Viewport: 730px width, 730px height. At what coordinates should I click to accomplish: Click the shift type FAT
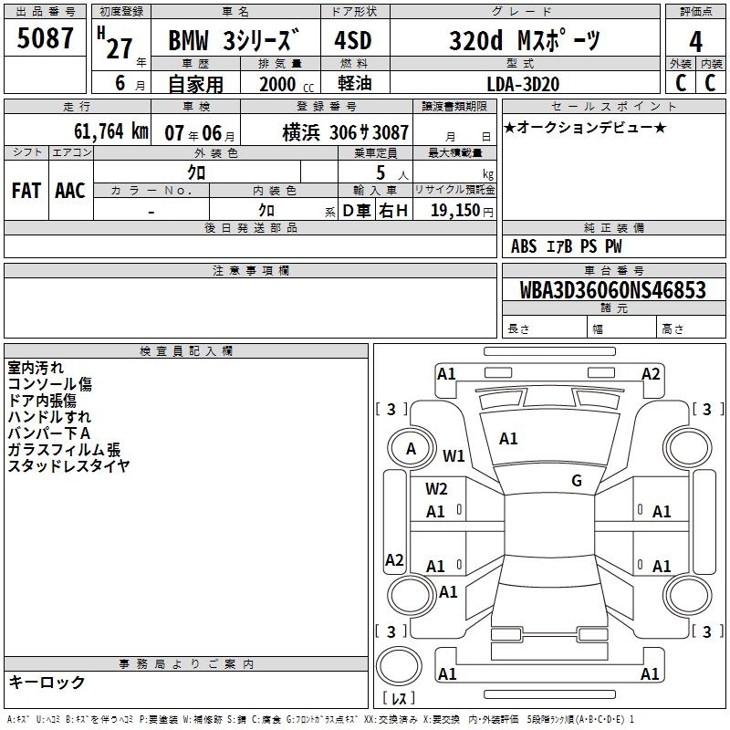tap(26, 191)
